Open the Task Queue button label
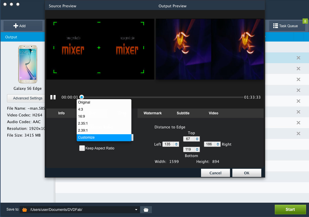 [x=288, y=26]
